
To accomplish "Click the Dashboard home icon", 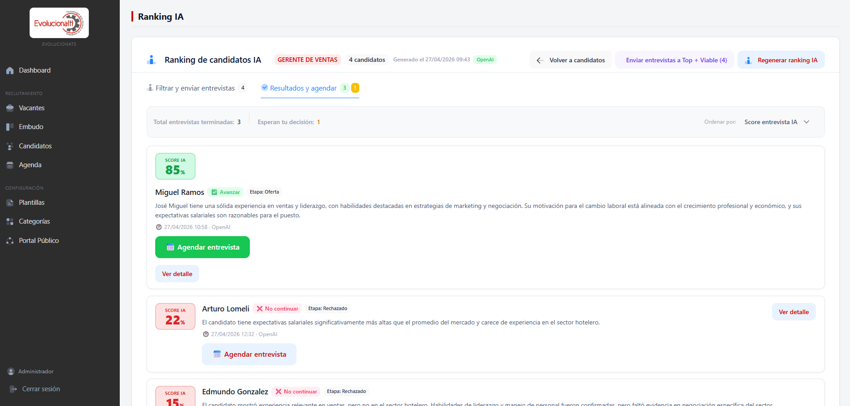I will (x=10, y=70).
